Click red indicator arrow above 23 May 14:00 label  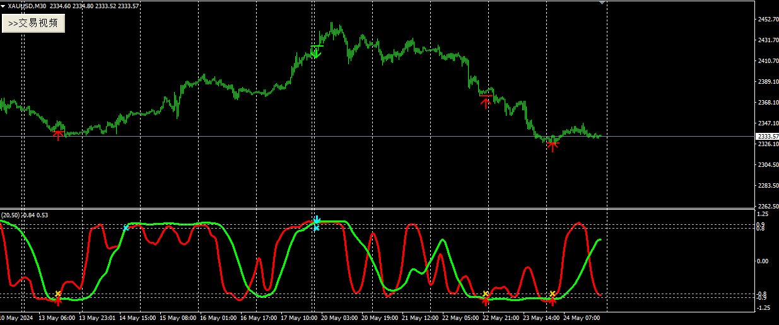[x=553, y=301]
